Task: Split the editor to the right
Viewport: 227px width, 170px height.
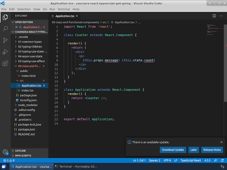Action: (214, 16)
